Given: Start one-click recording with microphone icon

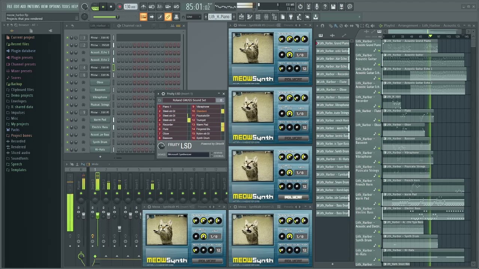Looking at the screenshot, I should 317,6.
